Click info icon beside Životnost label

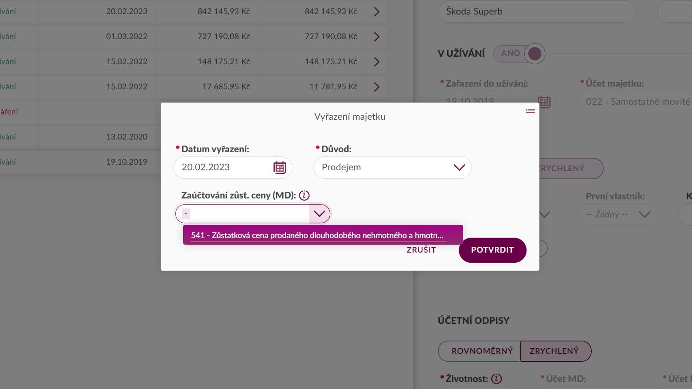click(x=497, y=378)
